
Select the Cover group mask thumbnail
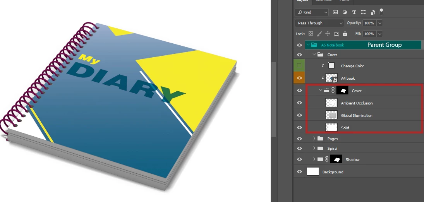coord(342,90)
